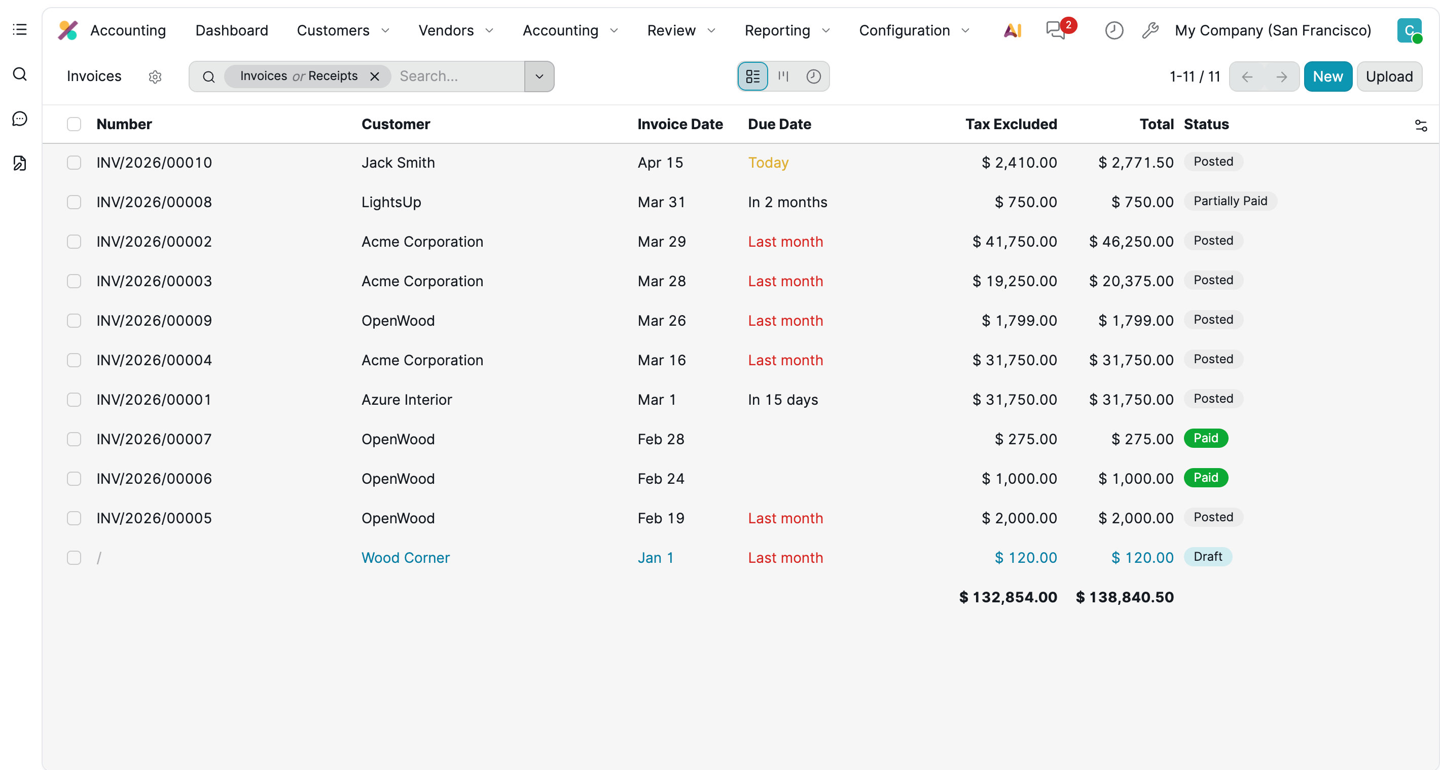Image resolution: width=1440 pixels, height=770 pixels.
Task: Switch to activity view clock icon
Action: (x=813, y=76)
